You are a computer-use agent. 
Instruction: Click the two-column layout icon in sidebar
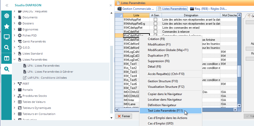pos(7,58)
